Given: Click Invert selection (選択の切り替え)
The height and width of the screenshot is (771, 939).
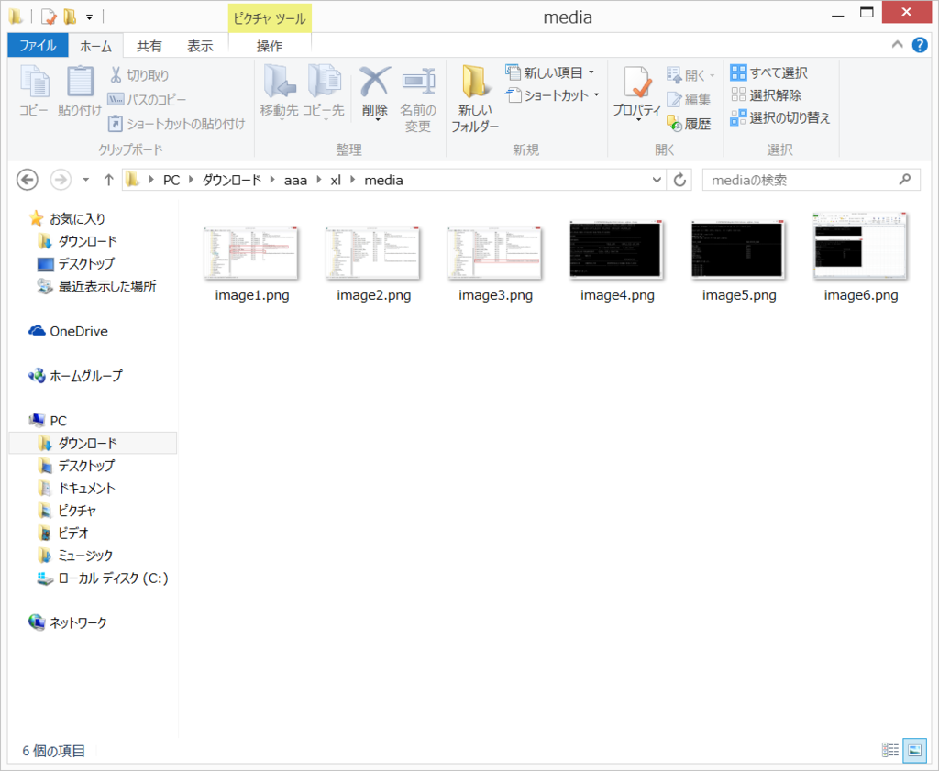Looking at the screenshot, I should coord(780,117).
